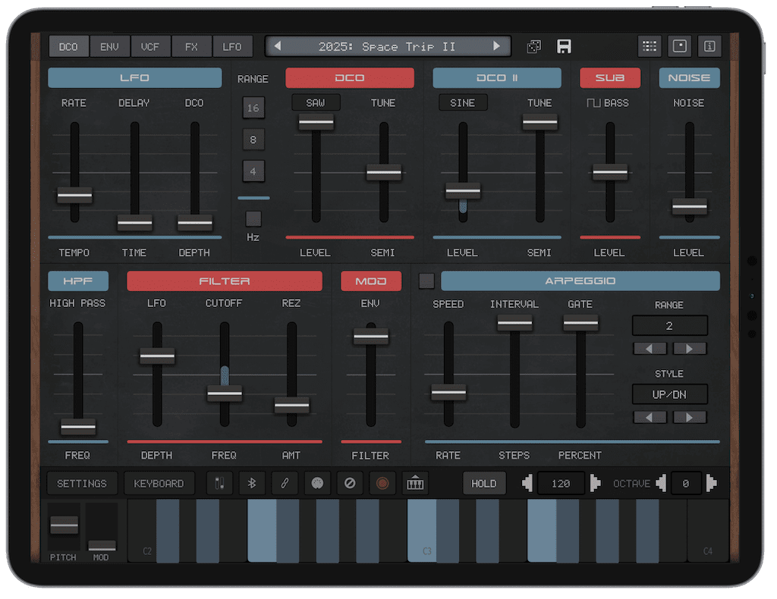Switch to the ENV tab

[x=109, y=46]
